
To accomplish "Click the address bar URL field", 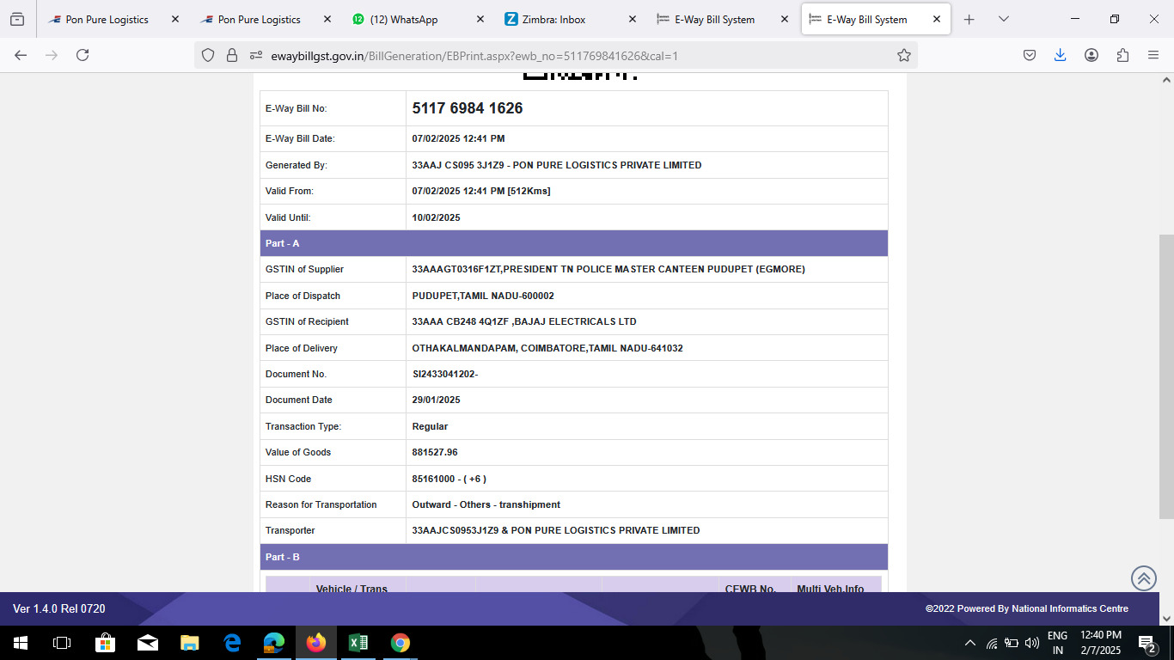I will [559, 55].
